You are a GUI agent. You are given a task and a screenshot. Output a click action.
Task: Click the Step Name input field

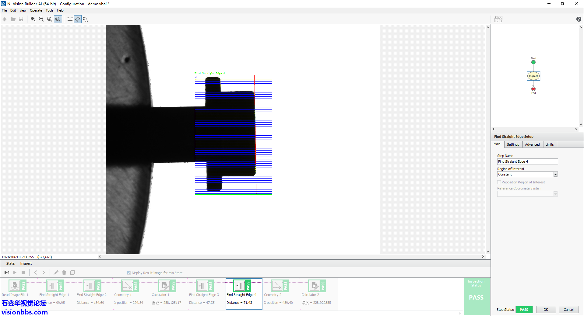(527, 161)
